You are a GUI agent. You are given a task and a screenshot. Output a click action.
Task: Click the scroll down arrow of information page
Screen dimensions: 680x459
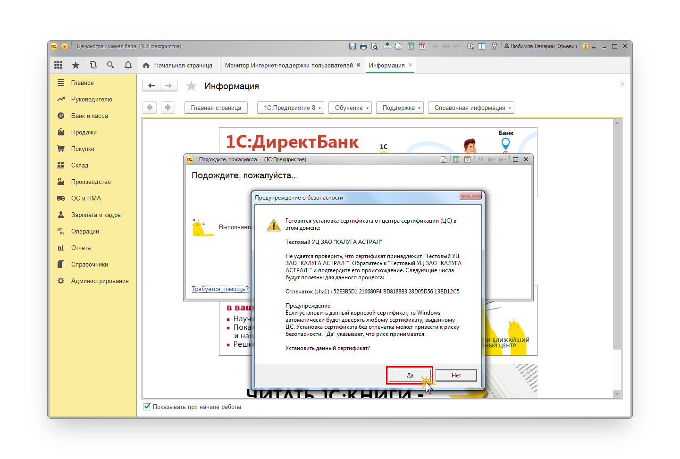pyautogui.click(x=617, y=394)
